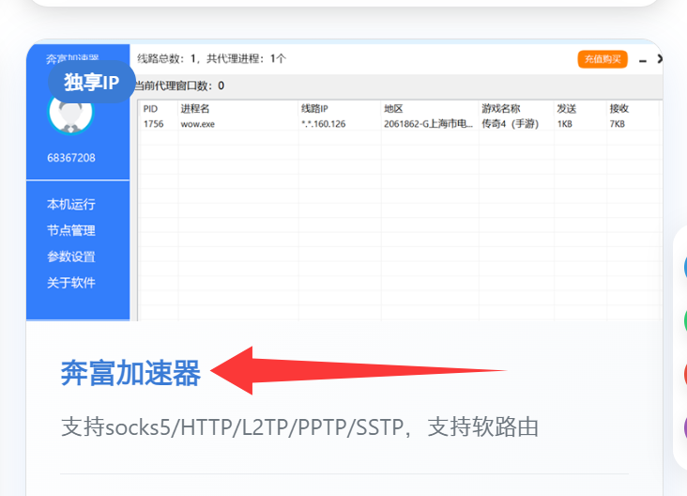Select 参数设置 in the sidebar
This screenshot has width=687, height=496.
(71, 256)
